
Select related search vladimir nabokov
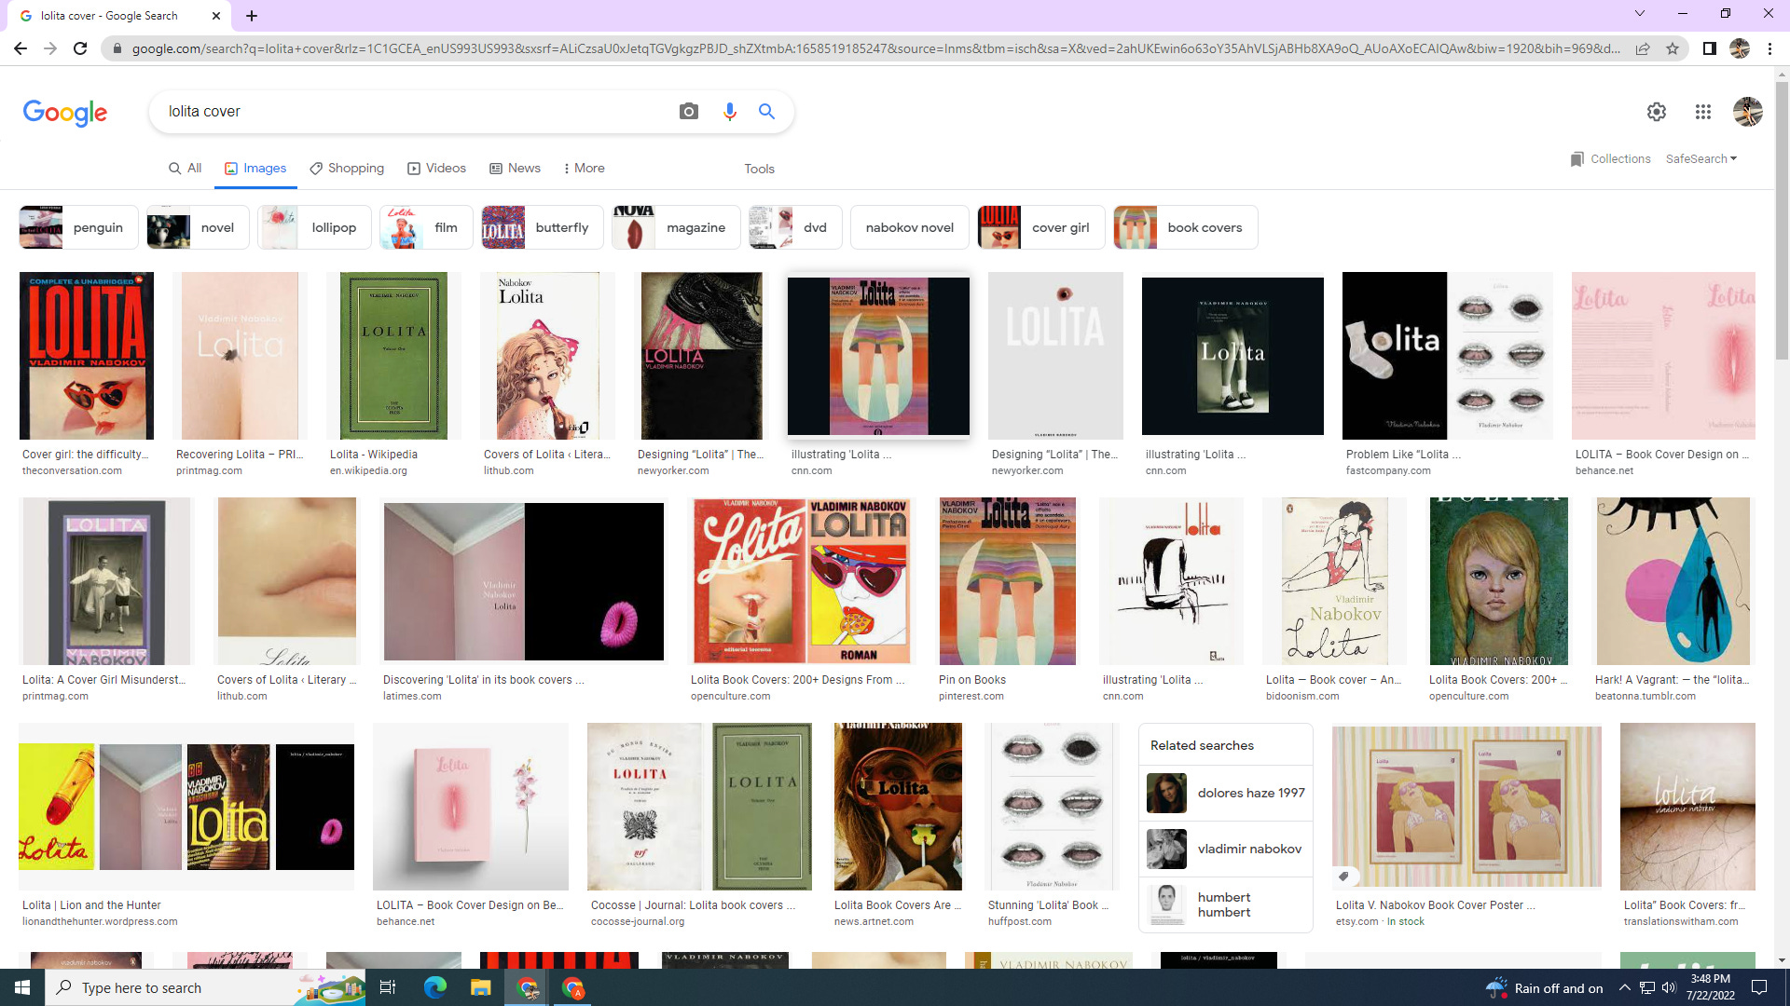tap(1225, 850)
